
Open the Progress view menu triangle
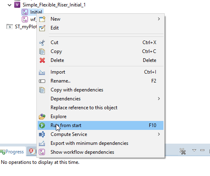[x=194, y=150]
